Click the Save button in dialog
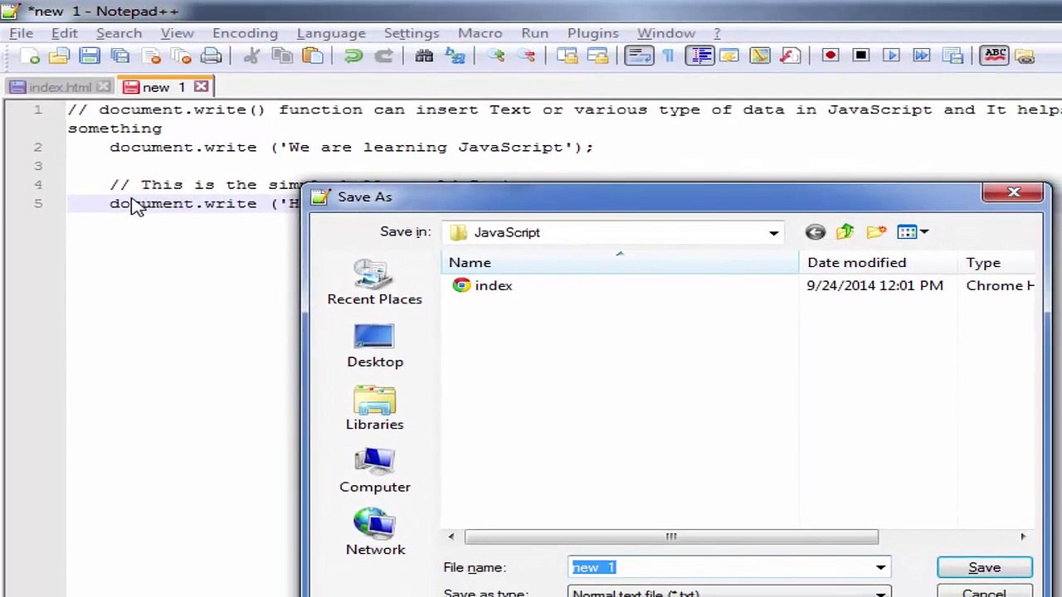The width and height of the screenshot is (1062, 597). tap(984, 567)
